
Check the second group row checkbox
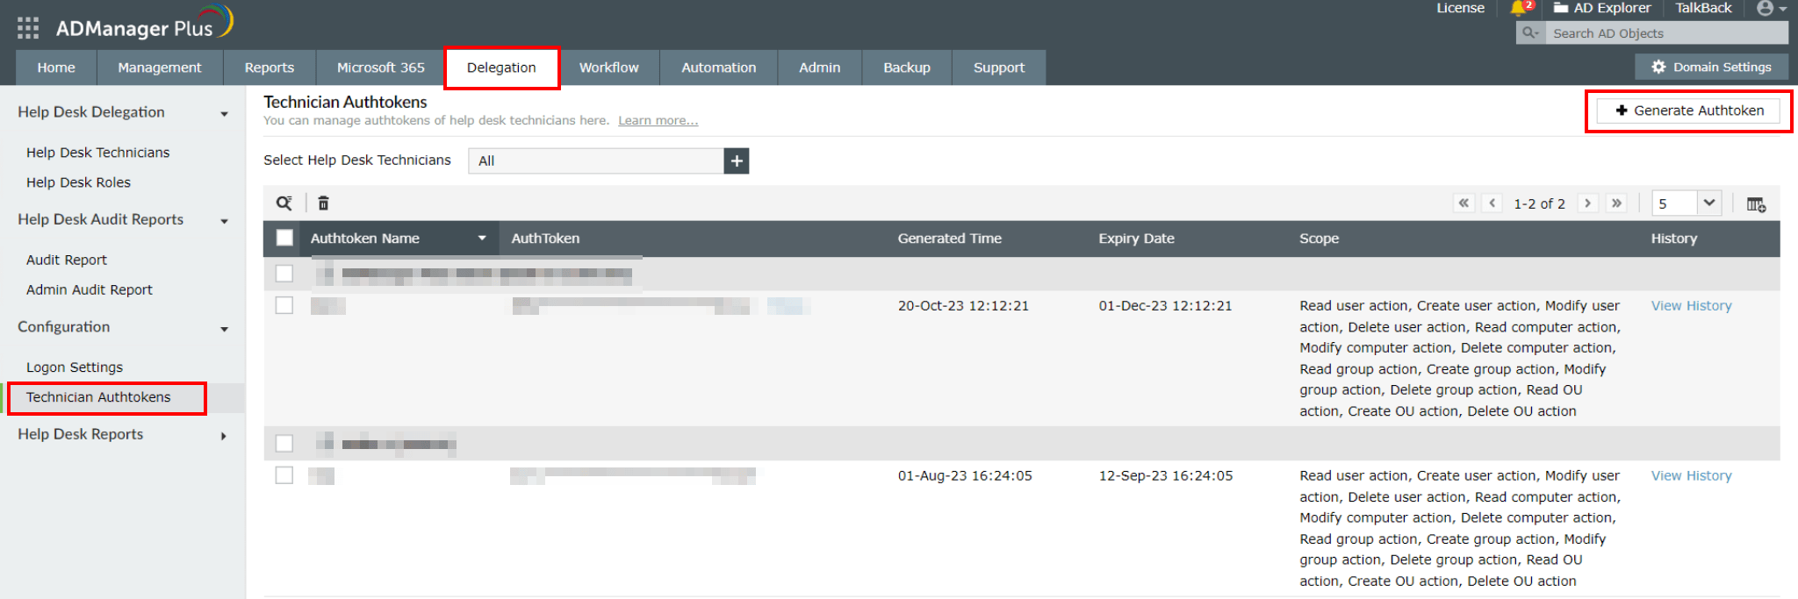point(284,443)
